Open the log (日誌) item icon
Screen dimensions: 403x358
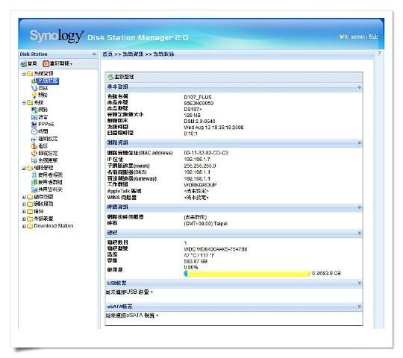34,88
